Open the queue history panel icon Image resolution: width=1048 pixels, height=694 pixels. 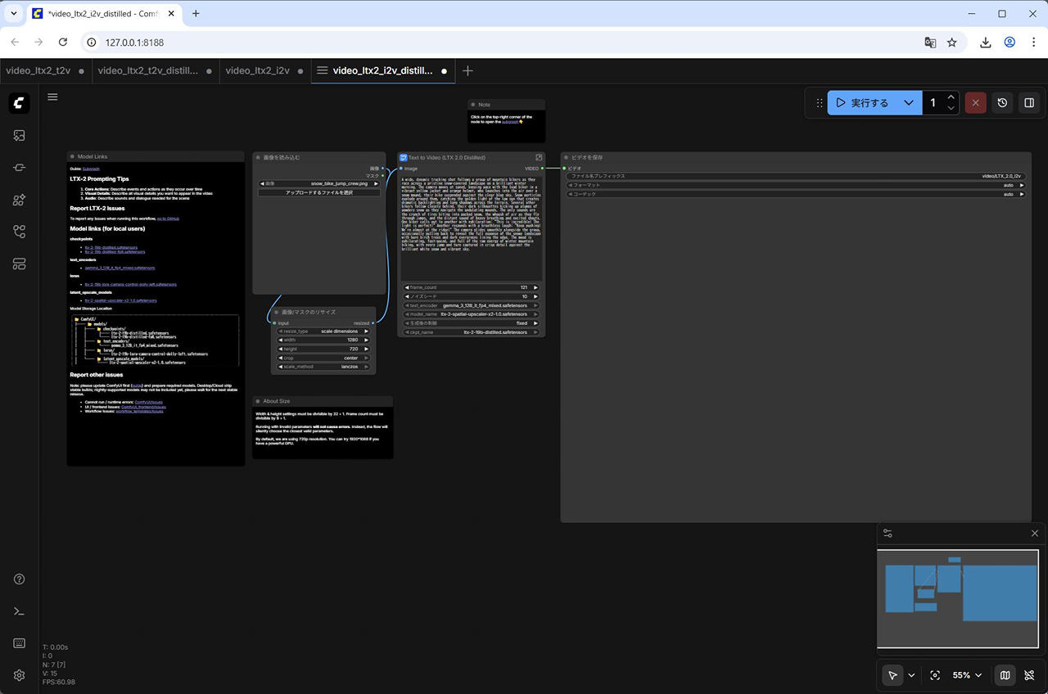[x=1002, y=103]
